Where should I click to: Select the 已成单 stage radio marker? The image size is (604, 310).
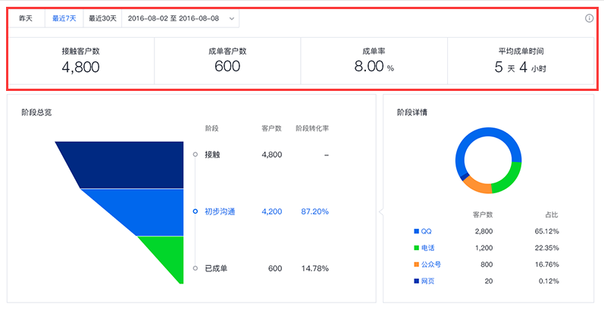[196, 268]
